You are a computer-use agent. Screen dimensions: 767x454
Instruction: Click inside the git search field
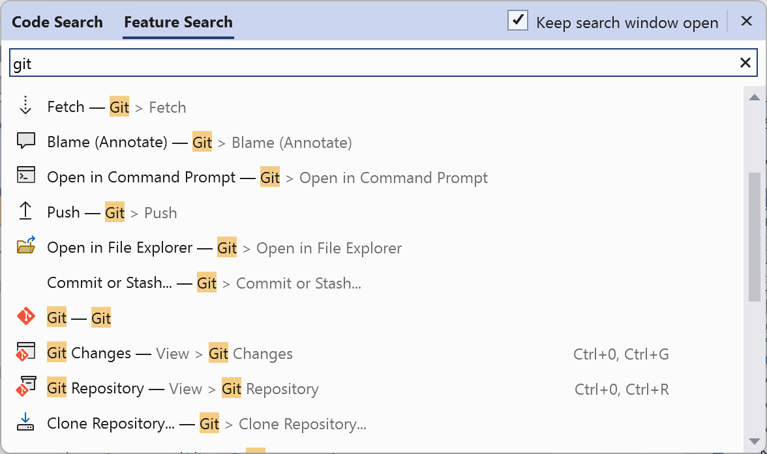[261, 63]
